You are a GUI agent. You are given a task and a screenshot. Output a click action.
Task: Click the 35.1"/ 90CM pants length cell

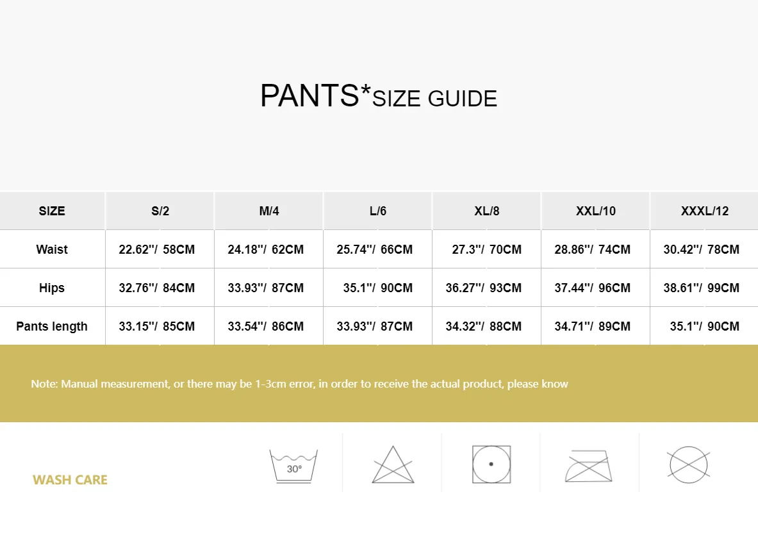tap(704, 326)
